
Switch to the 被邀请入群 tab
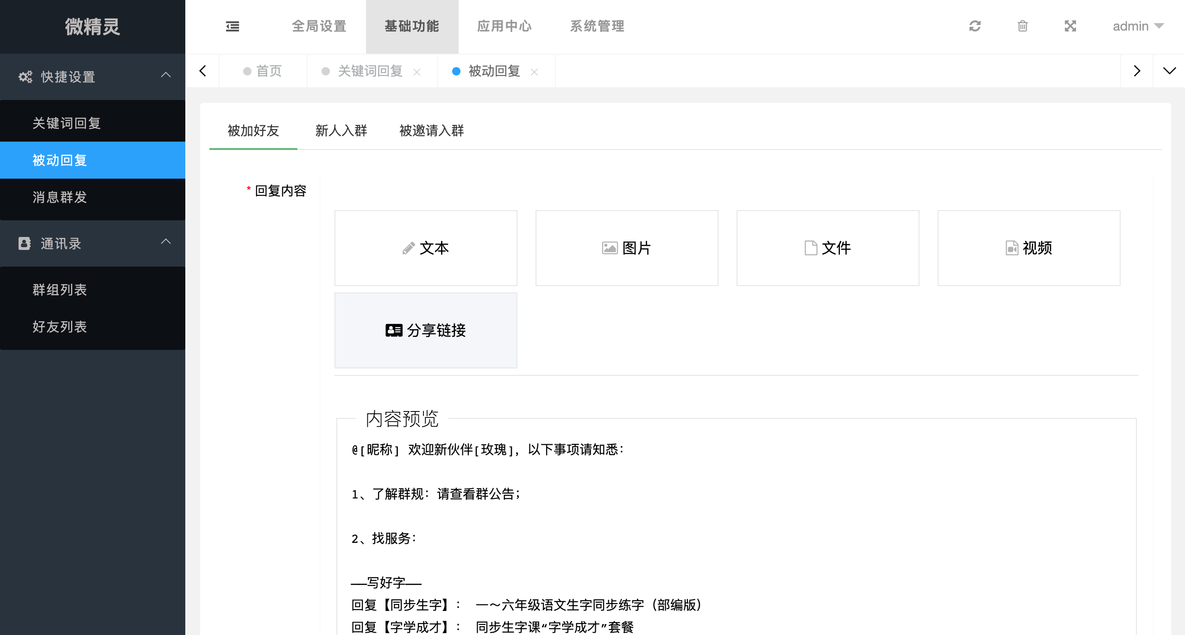(x=431, y=131)
